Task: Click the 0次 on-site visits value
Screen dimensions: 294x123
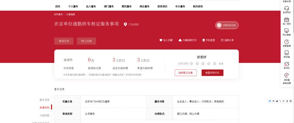Action: (x=91, y=60)
